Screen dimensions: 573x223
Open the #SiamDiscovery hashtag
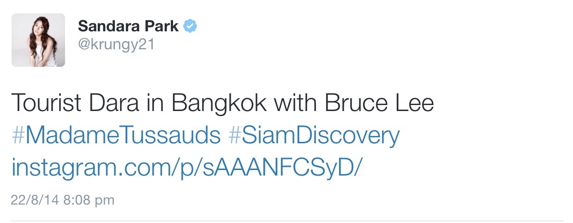pyautogui.click(x=314, y=136)
